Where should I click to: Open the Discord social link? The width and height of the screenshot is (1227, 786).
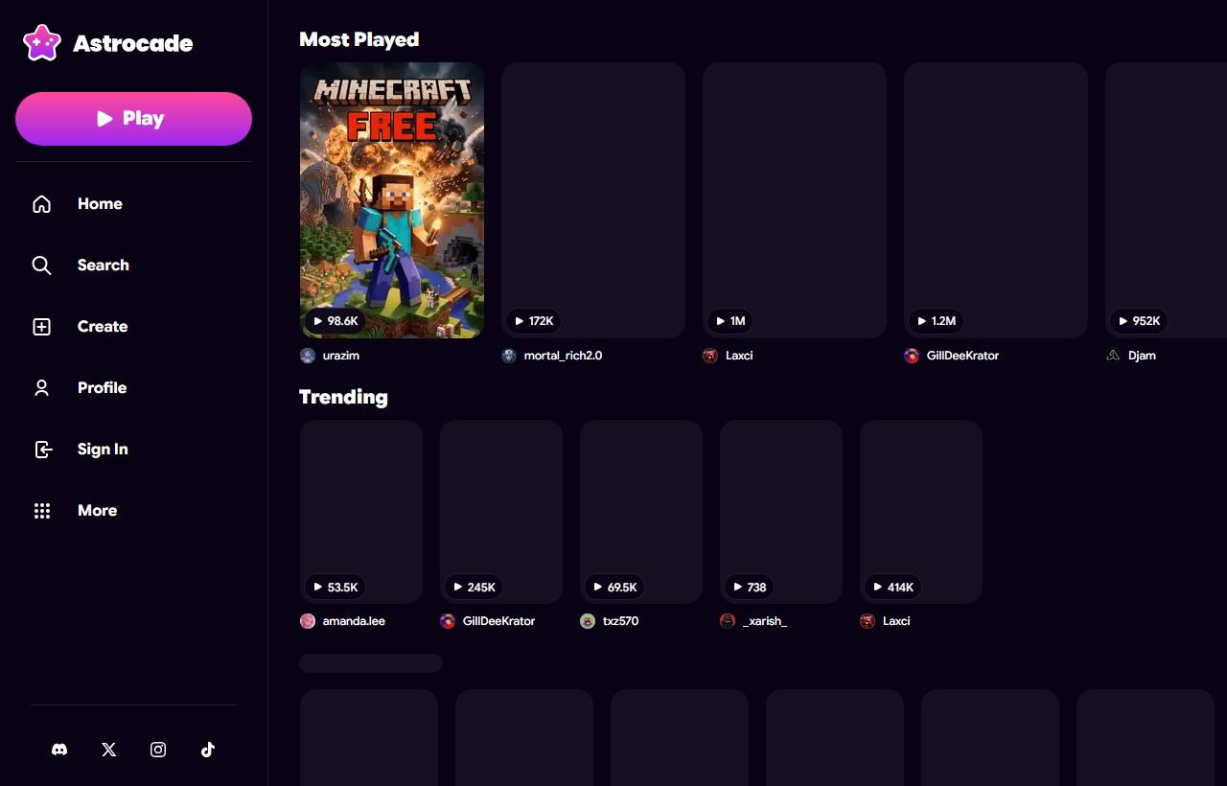[x=59, y=750]
